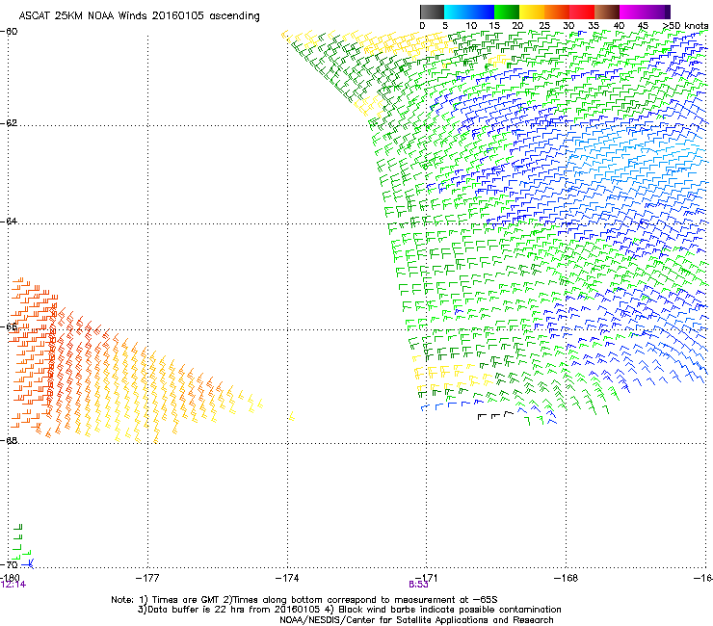Screen dimensions: 713x626
Task: Click the '>50 knots' legend label
Action: tap(685, 26)
